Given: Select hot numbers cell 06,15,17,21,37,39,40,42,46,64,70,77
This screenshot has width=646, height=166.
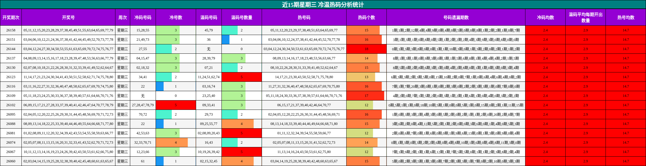Looking at the screenshot, I should (304, 105).
